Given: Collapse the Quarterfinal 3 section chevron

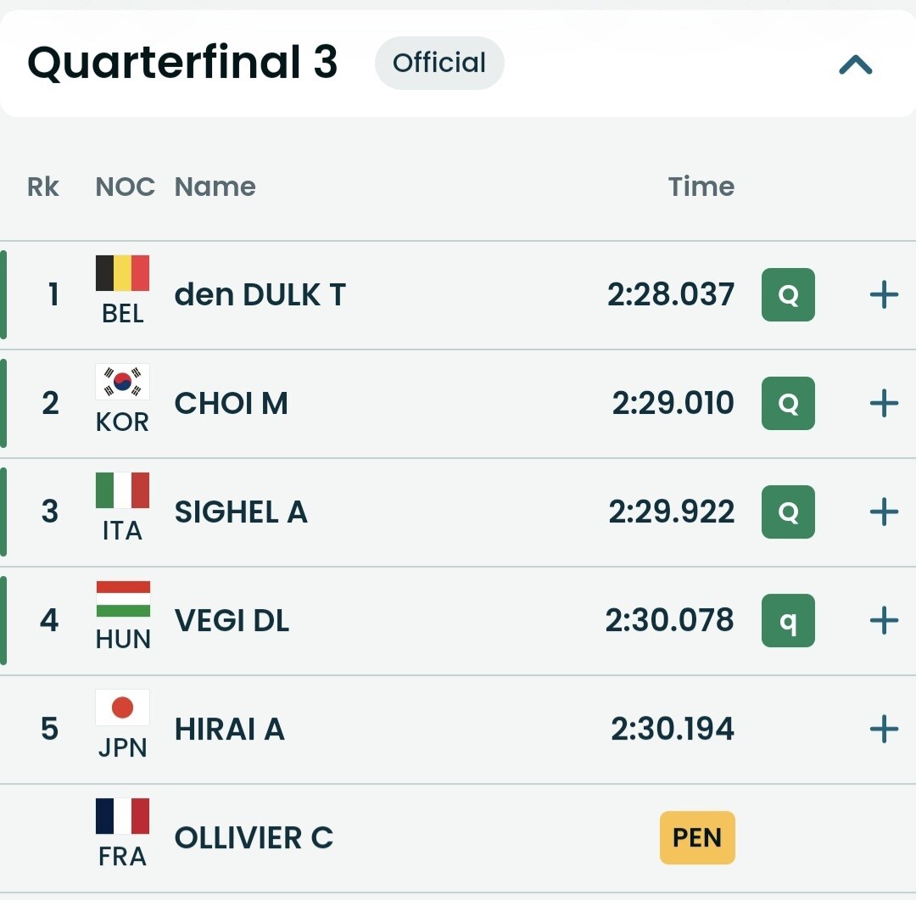Looking at the screenshot, I should click(x=855, y=64).
